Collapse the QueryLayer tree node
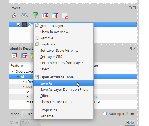This screenshot has width=149, height=126. pos(13,72)
